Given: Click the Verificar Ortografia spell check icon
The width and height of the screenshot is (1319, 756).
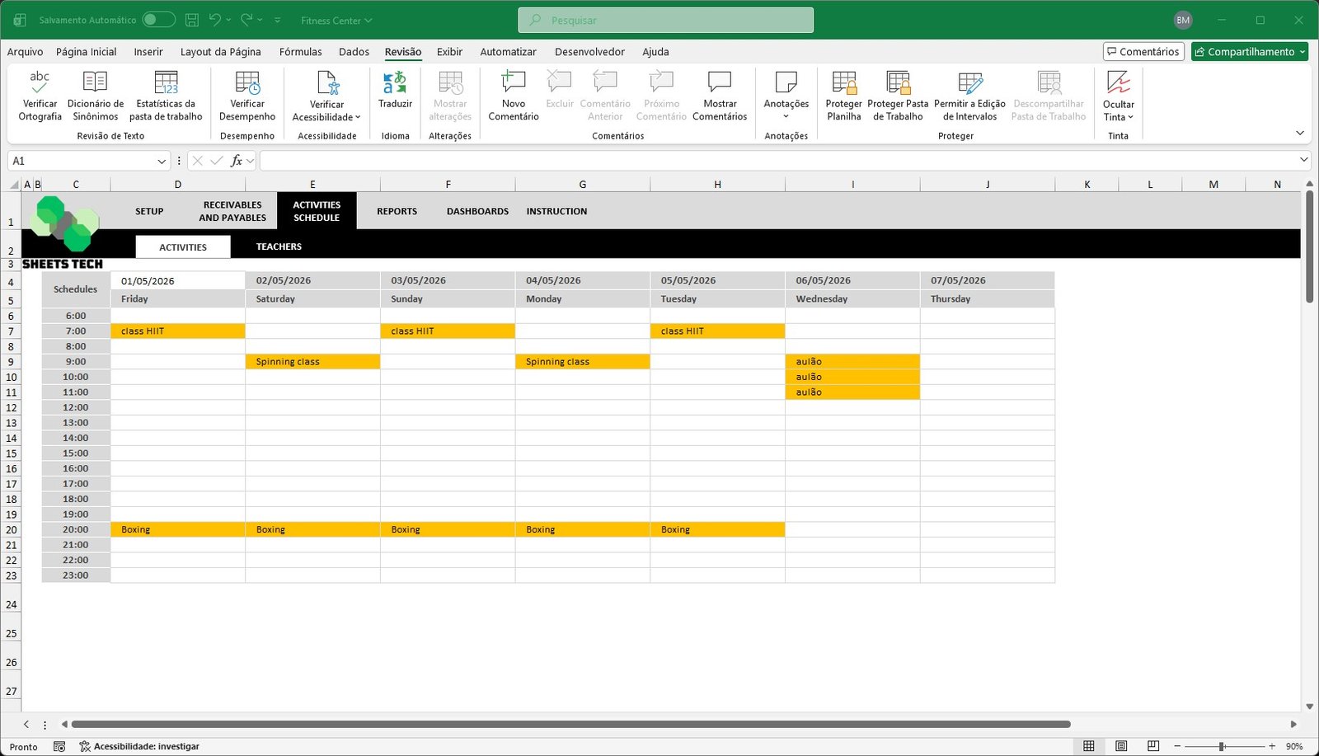Looking at the screenshot, I should pyautogui.click(x=40, y=83).
